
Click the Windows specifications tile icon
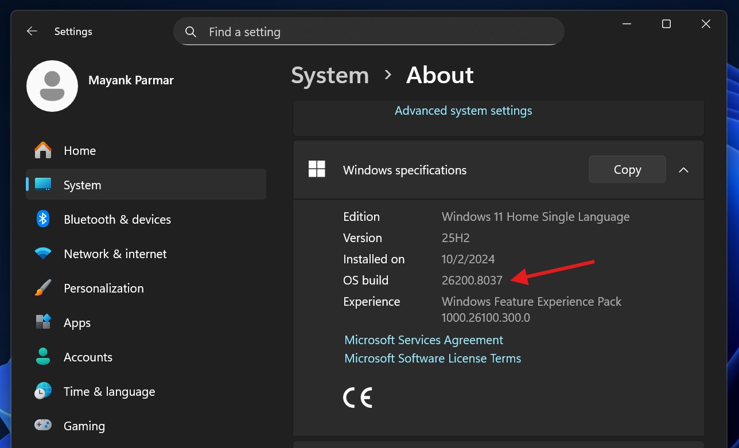(317, 169)
